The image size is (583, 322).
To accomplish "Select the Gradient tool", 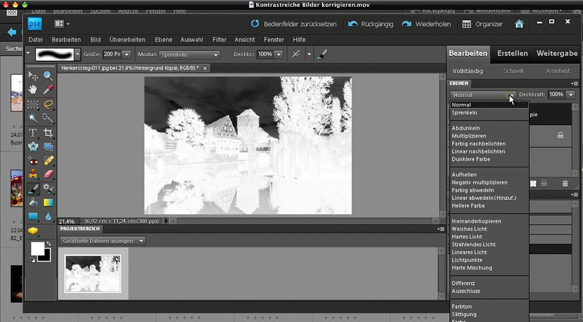I will click(48, 202).
